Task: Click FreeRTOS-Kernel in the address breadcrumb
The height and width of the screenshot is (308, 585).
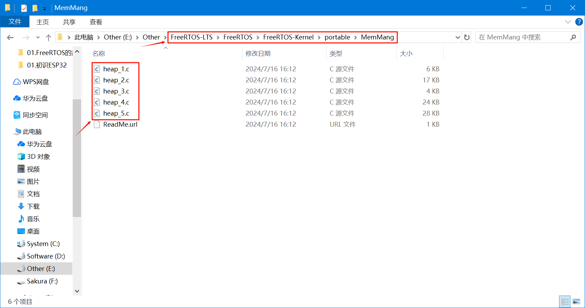Action: (288, 37)
